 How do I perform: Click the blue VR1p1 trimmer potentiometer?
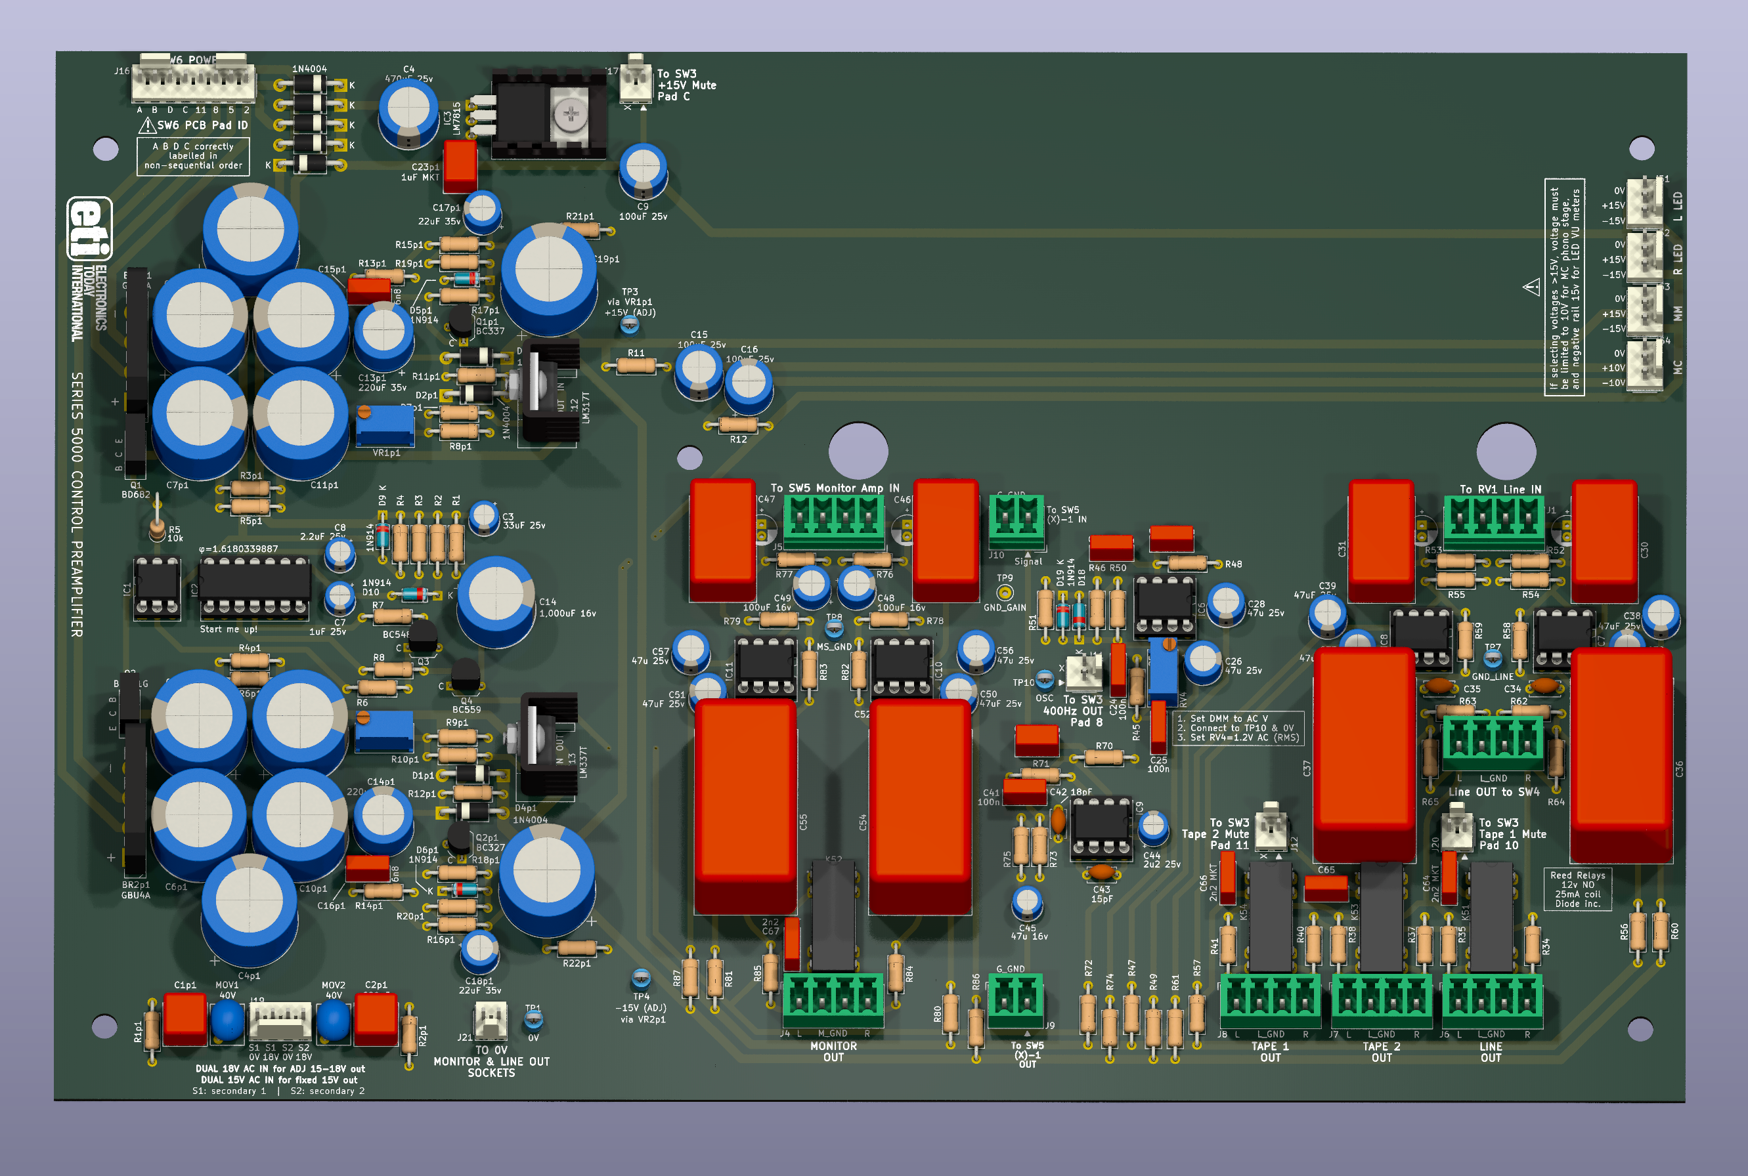click(384, 425)
